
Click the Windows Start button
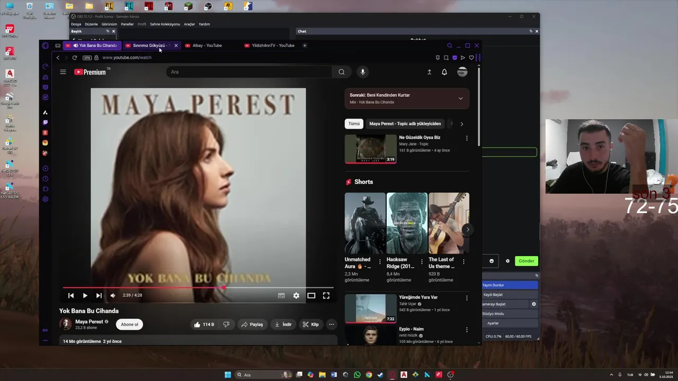tap(228, 375)
